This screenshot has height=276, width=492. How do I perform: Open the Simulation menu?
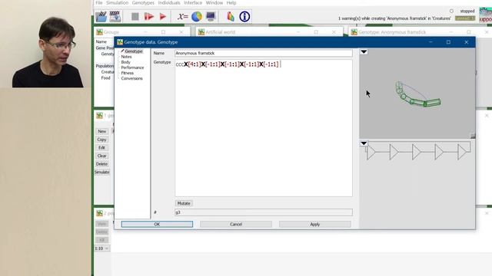(117, 3)
